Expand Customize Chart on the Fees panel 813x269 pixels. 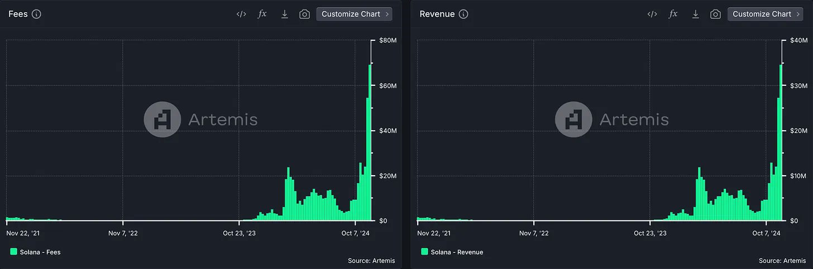pos(354,14)
